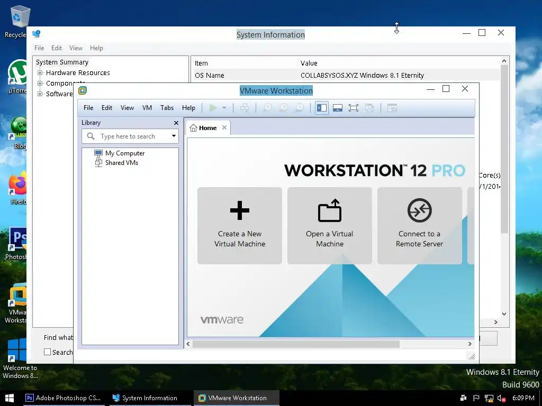
Task: Click the System Information scroll up arrow
Action: point(504,61)
